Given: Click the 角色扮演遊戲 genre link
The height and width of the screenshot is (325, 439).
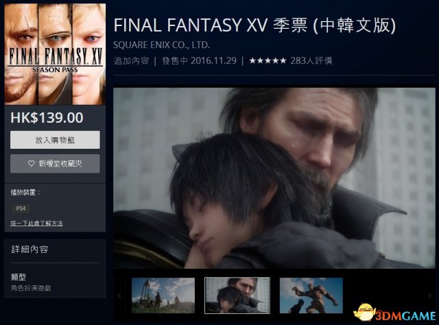Looking at the screenshot, I should coord(31,288).
